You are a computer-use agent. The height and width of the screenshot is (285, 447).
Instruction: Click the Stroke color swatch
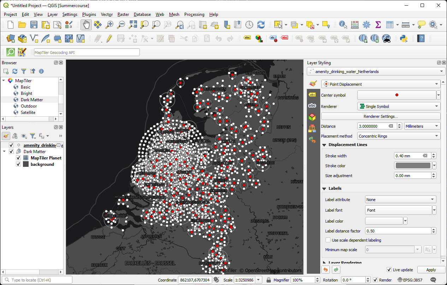click(x=413, y=166)
